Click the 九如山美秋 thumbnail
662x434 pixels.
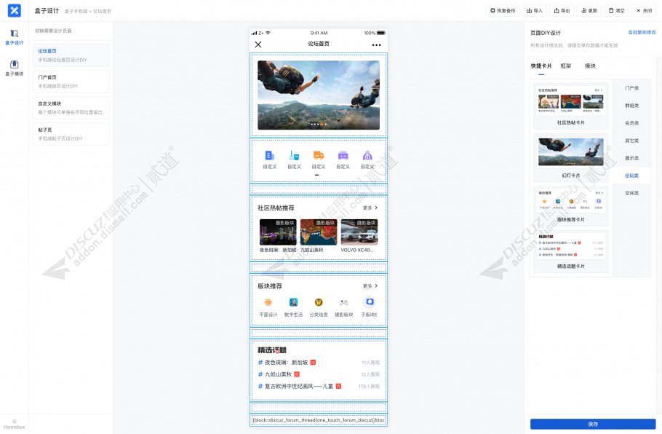point(319,232)
